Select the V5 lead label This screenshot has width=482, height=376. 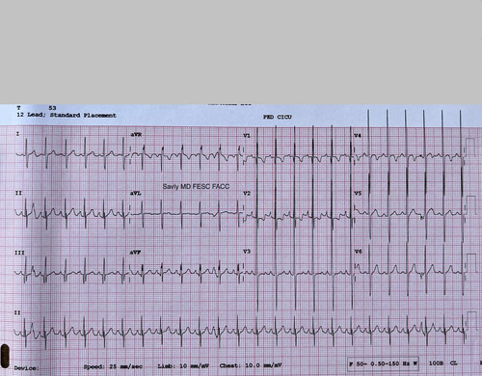point(358,193)
